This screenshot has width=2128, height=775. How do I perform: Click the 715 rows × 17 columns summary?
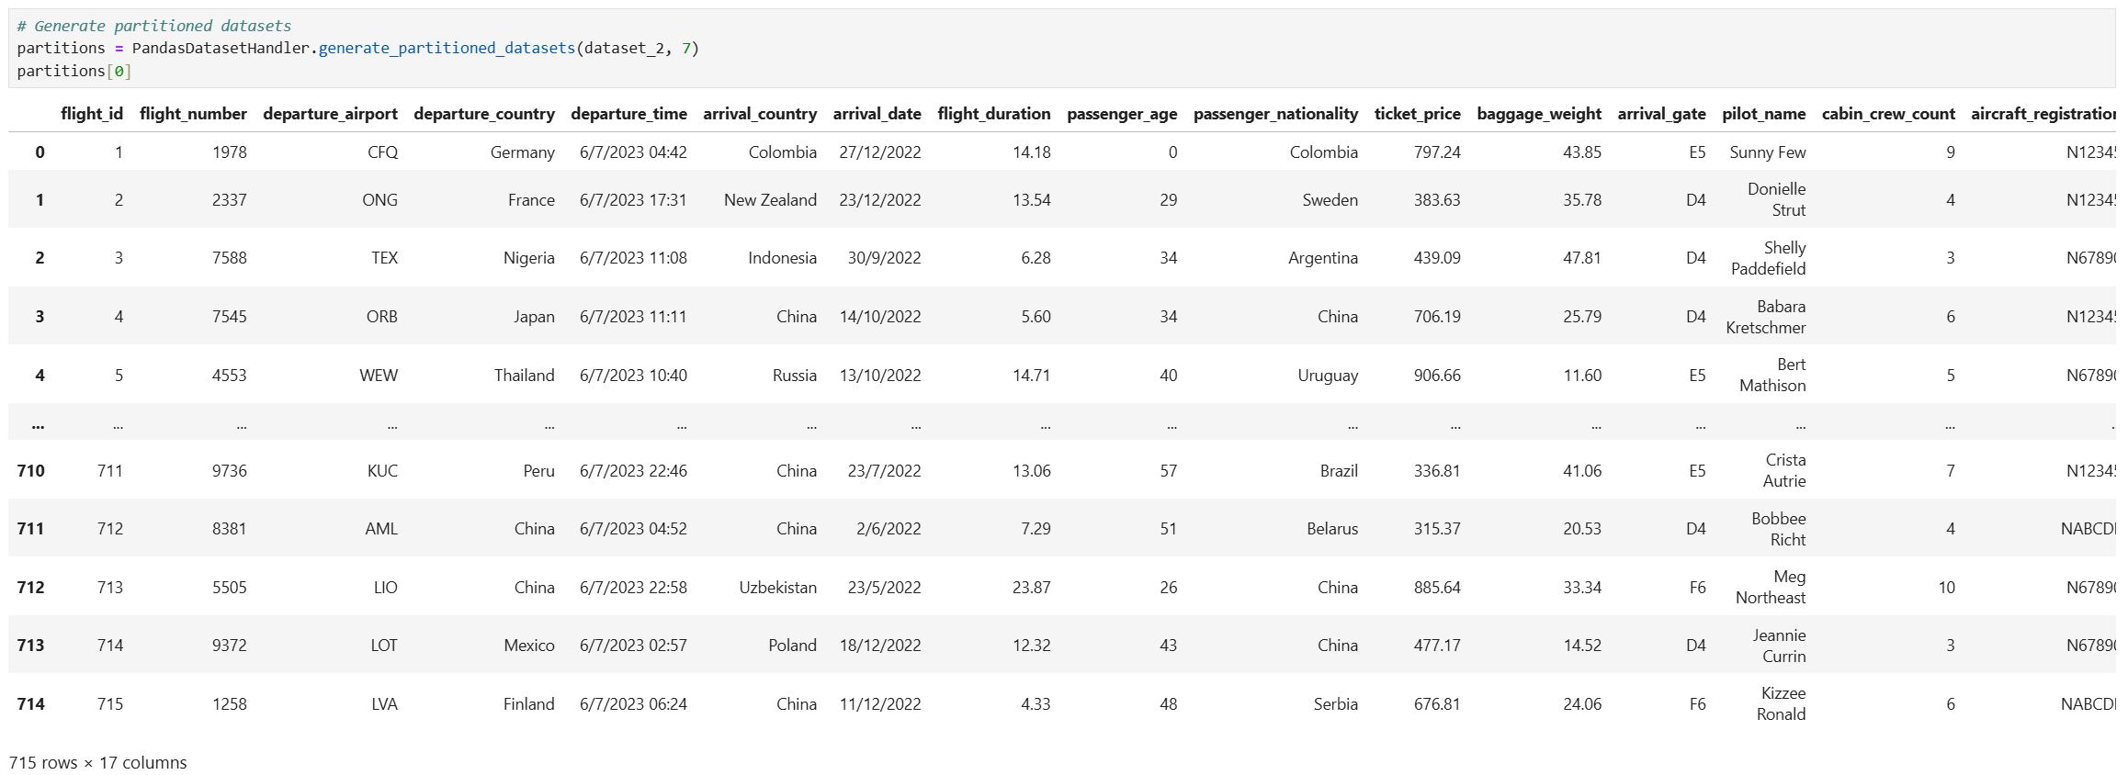click(x=97, y=763)
